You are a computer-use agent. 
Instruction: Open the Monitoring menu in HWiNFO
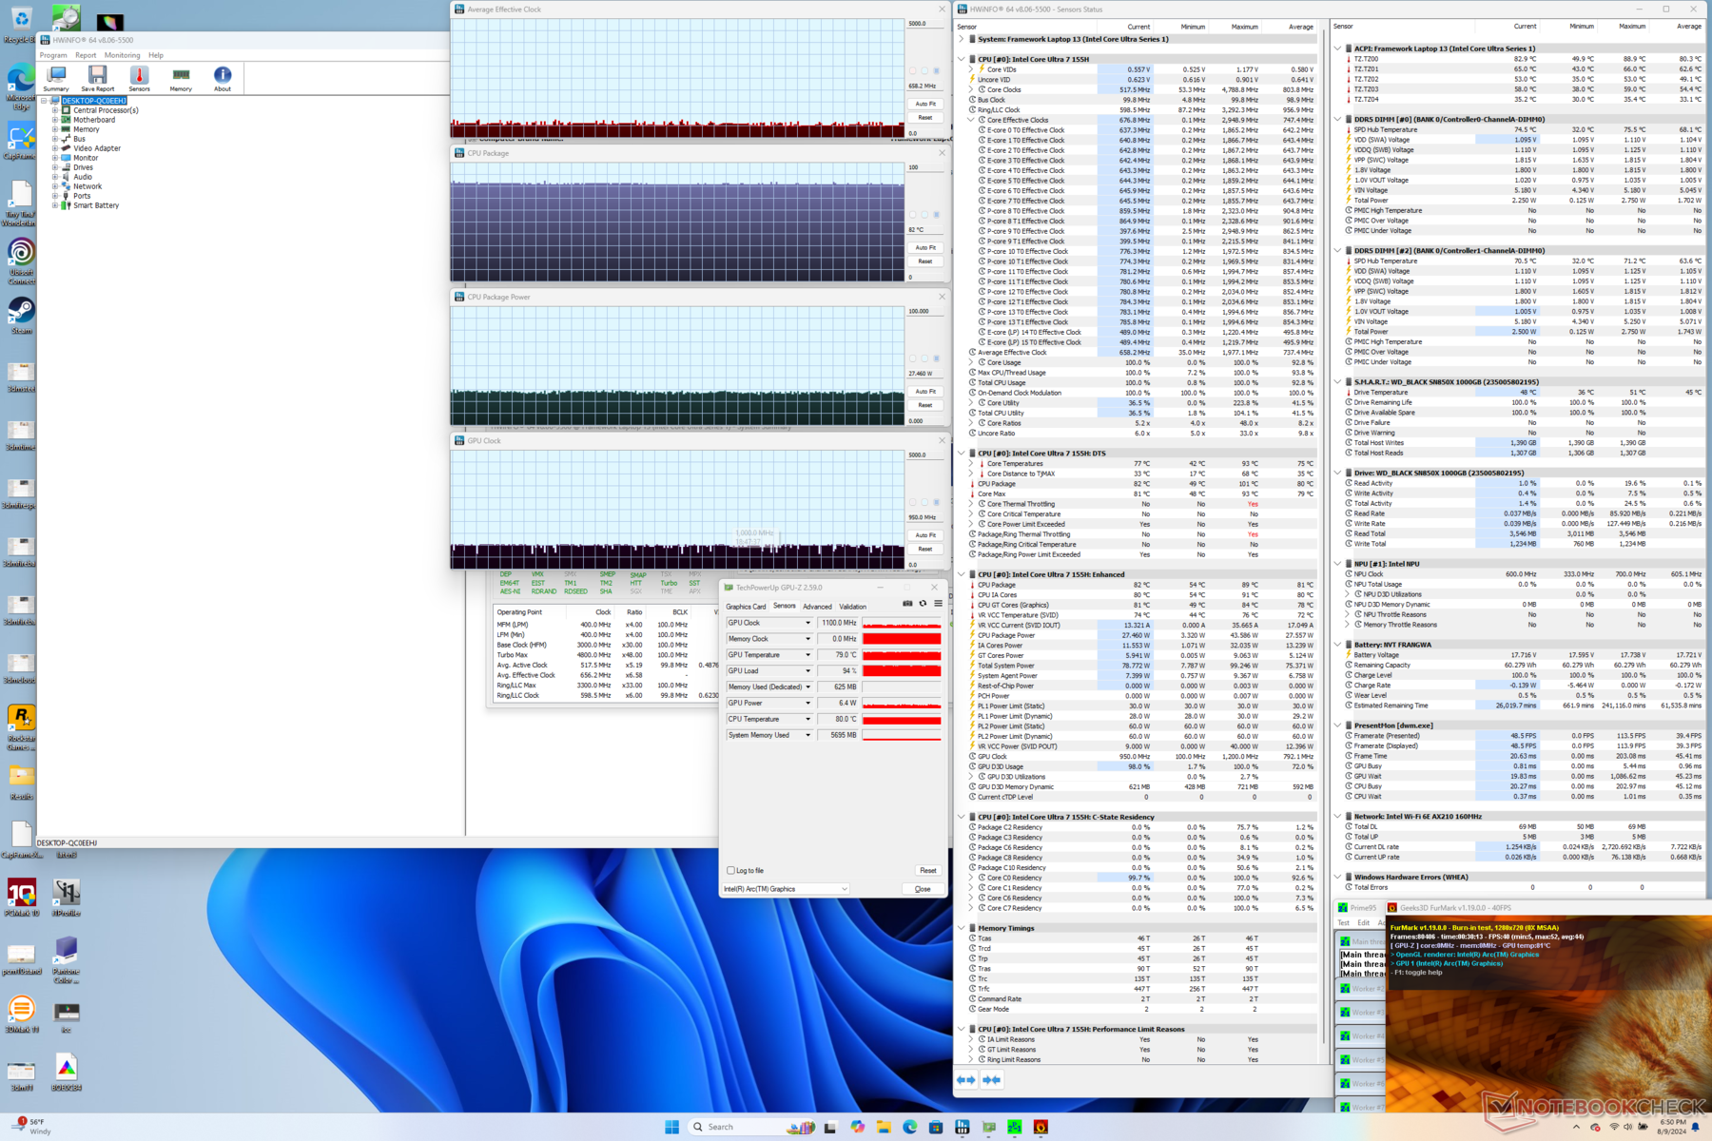point(122,55)
